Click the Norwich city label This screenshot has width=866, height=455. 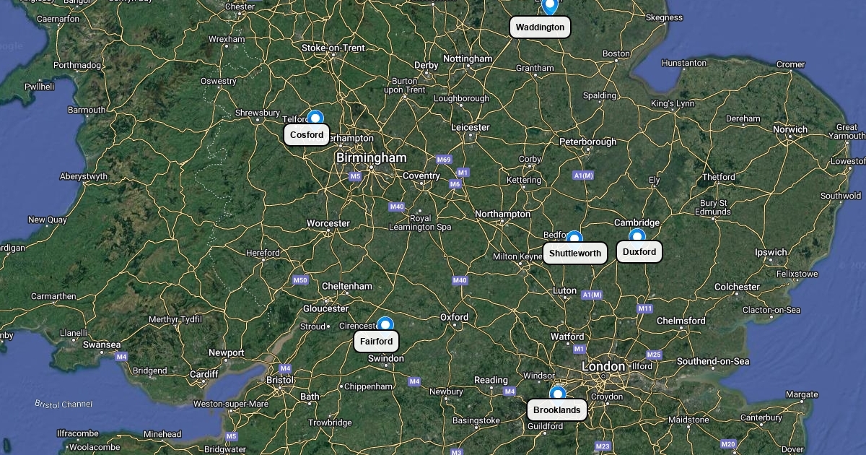(x=790, y=129)
